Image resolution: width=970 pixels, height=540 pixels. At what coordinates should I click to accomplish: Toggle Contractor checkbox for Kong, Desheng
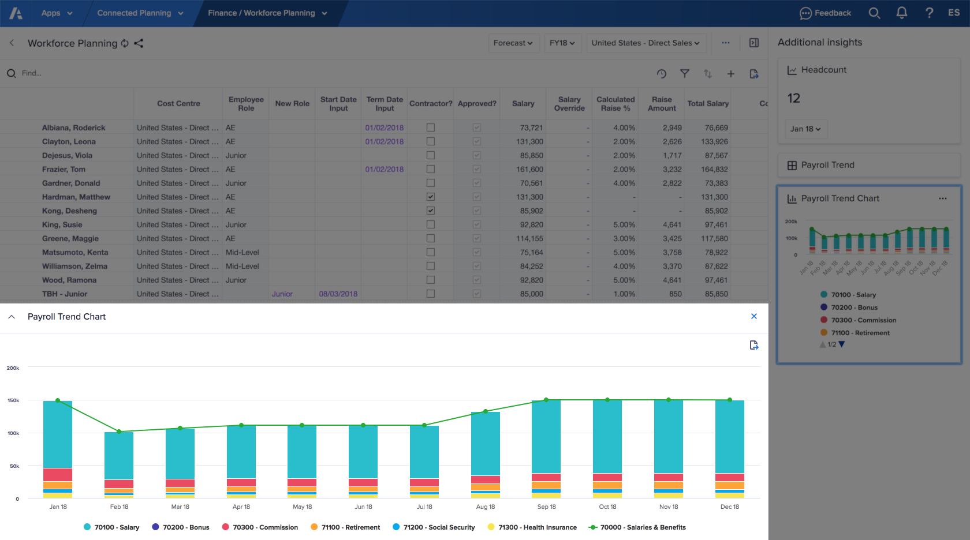431,211
